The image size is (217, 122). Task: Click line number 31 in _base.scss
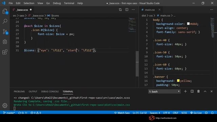17,50
